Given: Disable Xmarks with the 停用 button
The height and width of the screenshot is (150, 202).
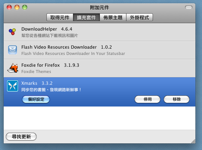Looking at the screenshot, I should [147, 99].
